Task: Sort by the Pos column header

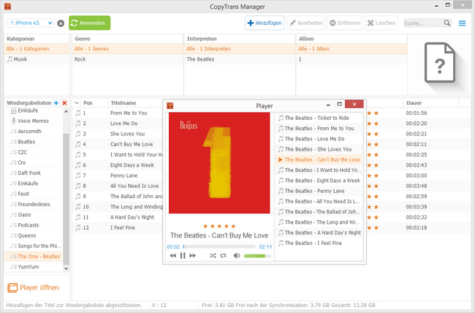Action: click(x=94, y=103)
